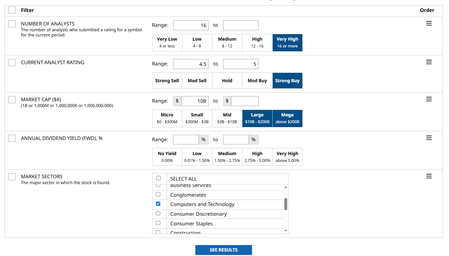Choose the Mod Buy analyst rating
The image size is (449, 256).
coord(257,81)
